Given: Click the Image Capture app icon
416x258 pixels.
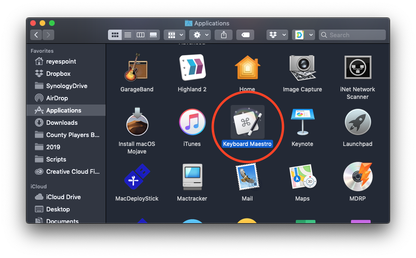Looking at the screenshot, I should click(302, 67).
